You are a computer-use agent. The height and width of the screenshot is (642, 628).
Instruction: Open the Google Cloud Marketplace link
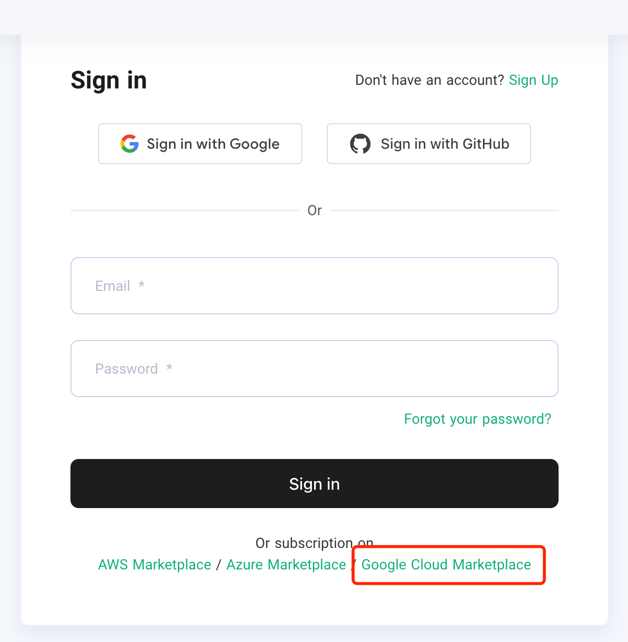tap(446, 564)
